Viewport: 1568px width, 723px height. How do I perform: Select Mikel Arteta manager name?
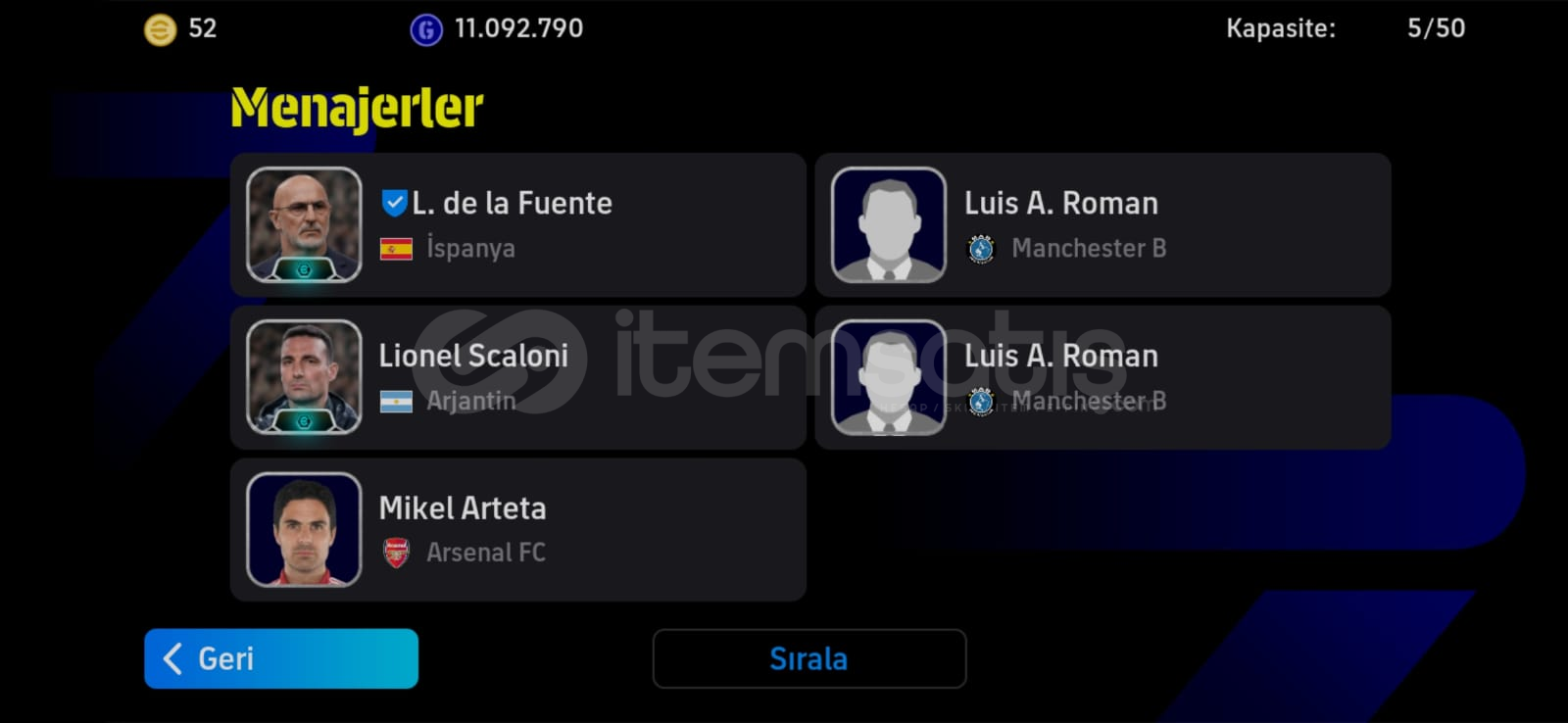pos(463,508)
